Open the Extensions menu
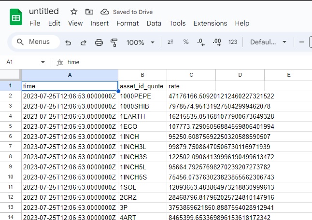Image resolution: width=312 pixels, height=220 pixels. coord(210,23)
